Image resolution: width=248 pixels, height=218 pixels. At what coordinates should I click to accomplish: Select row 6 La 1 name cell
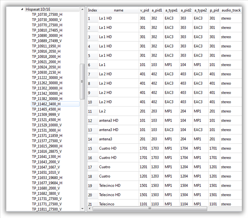click(x=118, y=65)
